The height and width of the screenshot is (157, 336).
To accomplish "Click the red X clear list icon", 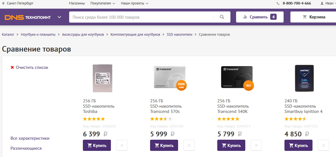I will (x=12, y=67).
